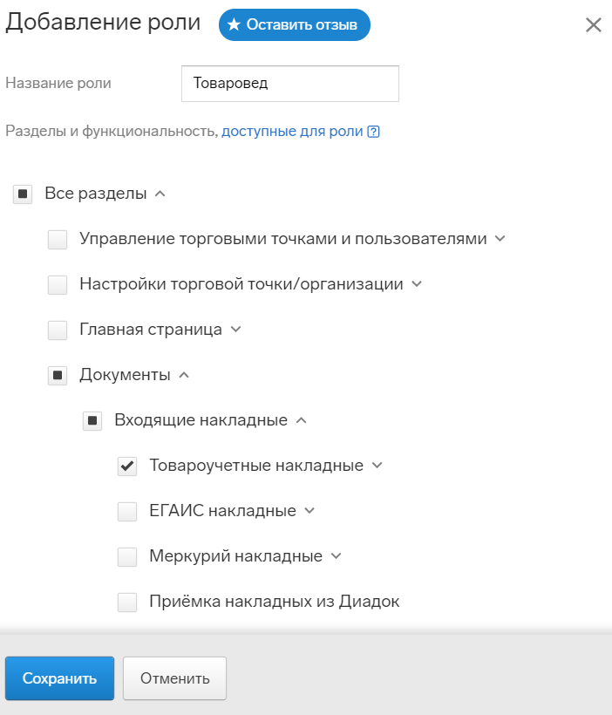Click into the Название роли field
The image size is (612, 715).
tap(290, 84)
